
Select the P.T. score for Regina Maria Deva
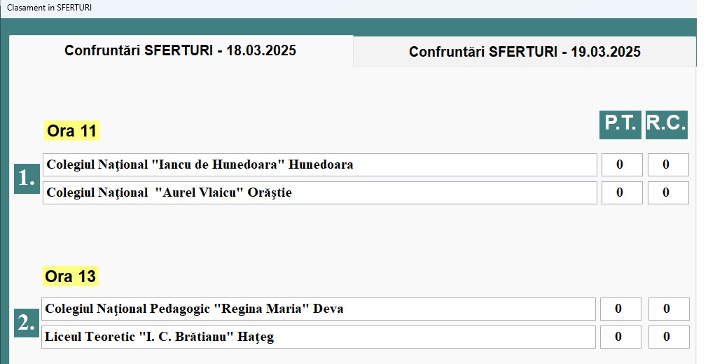point(620,309)
